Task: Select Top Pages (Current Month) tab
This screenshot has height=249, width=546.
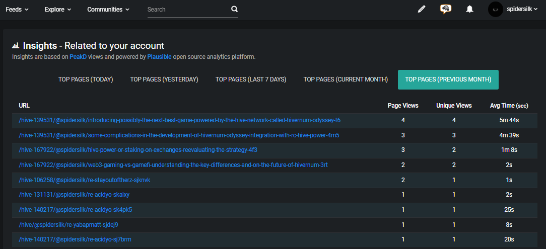Action: pos(346,79)
